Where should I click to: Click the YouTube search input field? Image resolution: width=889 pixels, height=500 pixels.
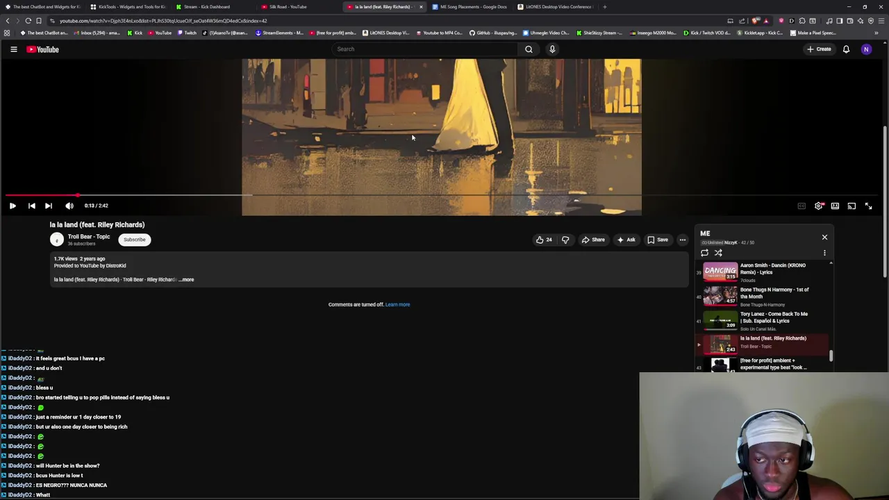tap(424, 49)
